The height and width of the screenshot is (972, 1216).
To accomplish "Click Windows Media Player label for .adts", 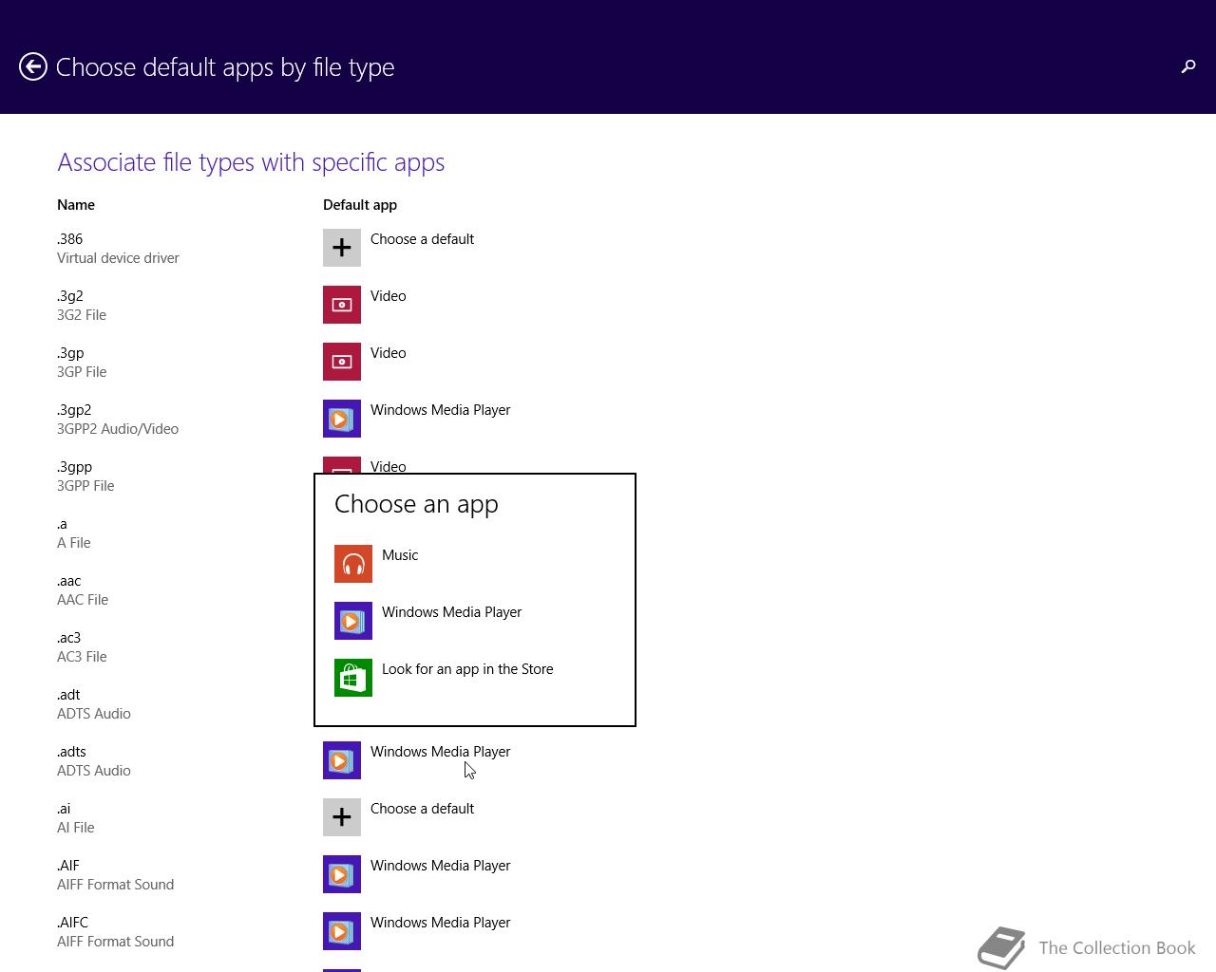I will 440,752.
